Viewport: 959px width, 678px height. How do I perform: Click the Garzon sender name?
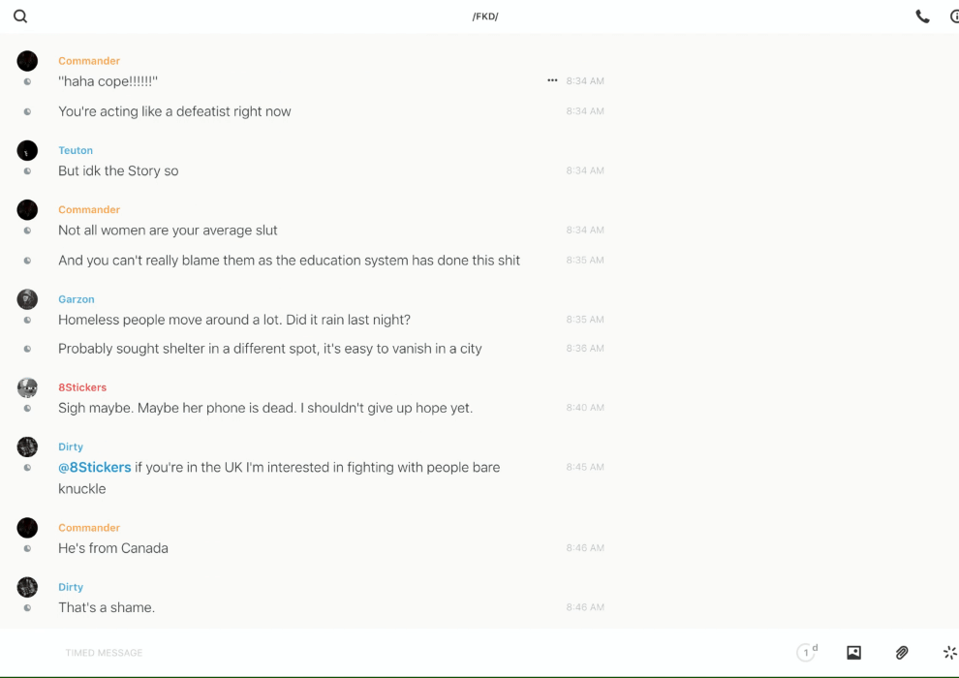point(77,299)
